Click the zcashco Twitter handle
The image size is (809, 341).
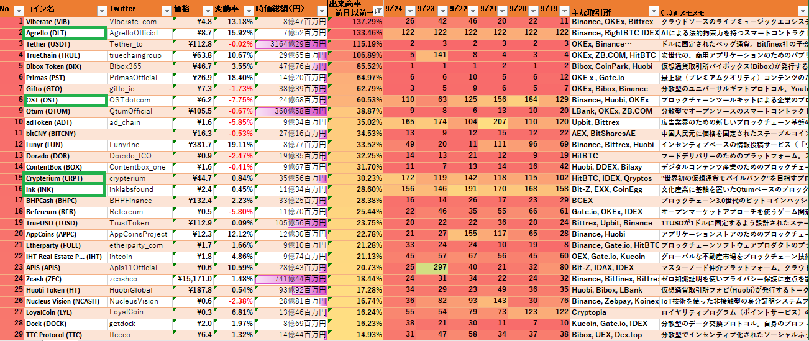click(x=123, y=279)
